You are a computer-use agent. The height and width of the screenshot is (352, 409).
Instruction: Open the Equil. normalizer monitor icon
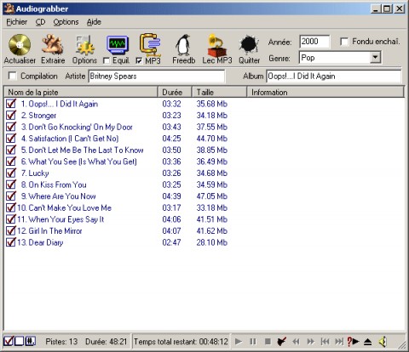[x=118, y=45]
